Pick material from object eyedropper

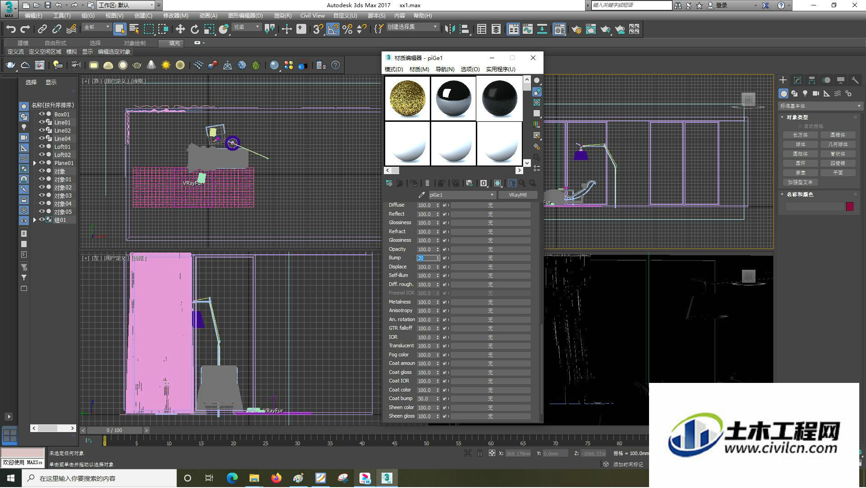tap(422, 195)
